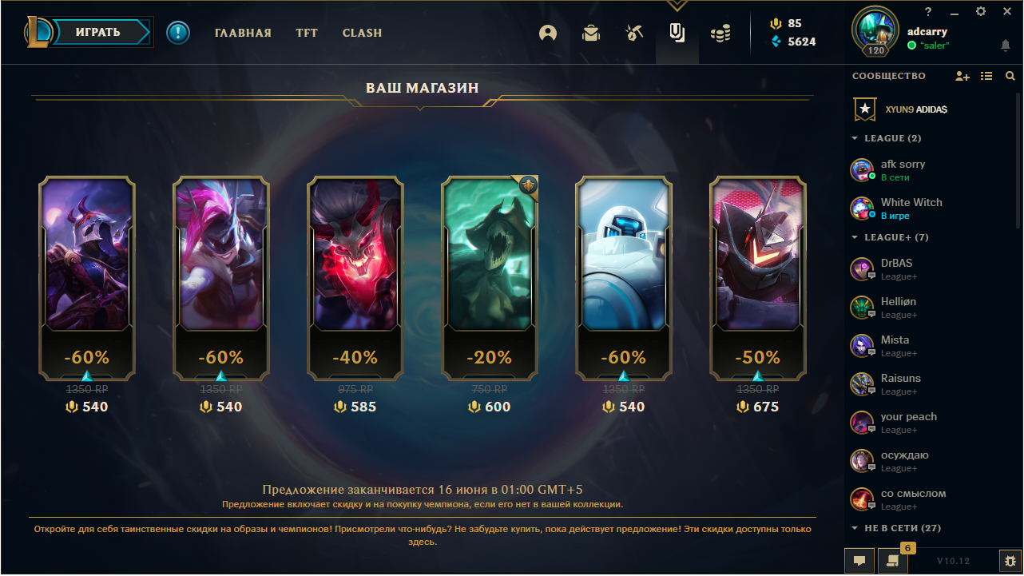Open client settings gear icon
The image size is (1024, 576).
[x=981, y=11]
